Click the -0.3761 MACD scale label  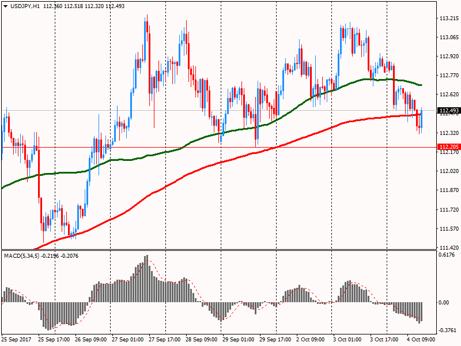[x=447, y=330]
